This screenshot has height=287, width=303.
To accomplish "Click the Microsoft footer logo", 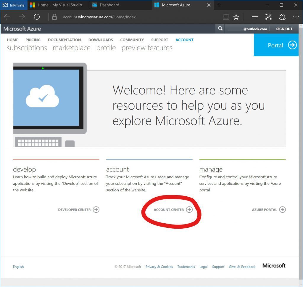I will point(274,266).
